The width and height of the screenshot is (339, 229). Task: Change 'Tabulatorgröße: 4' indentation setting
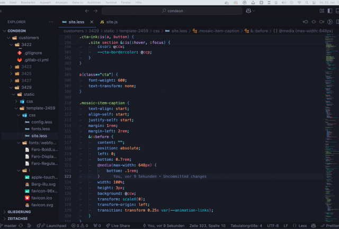[x=246, y=225]
